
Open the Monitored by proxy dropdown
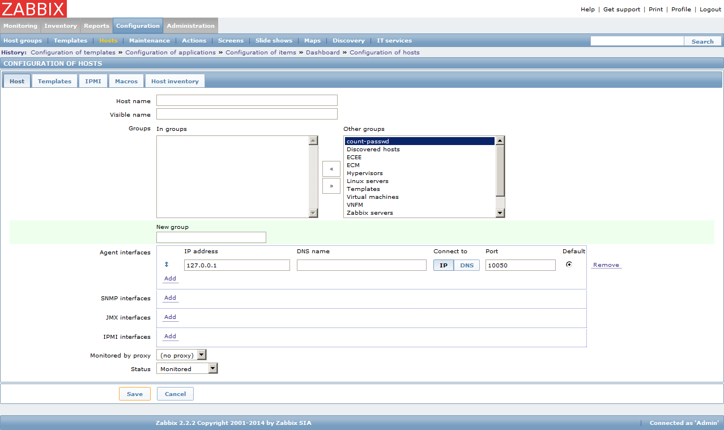(181, 355)
